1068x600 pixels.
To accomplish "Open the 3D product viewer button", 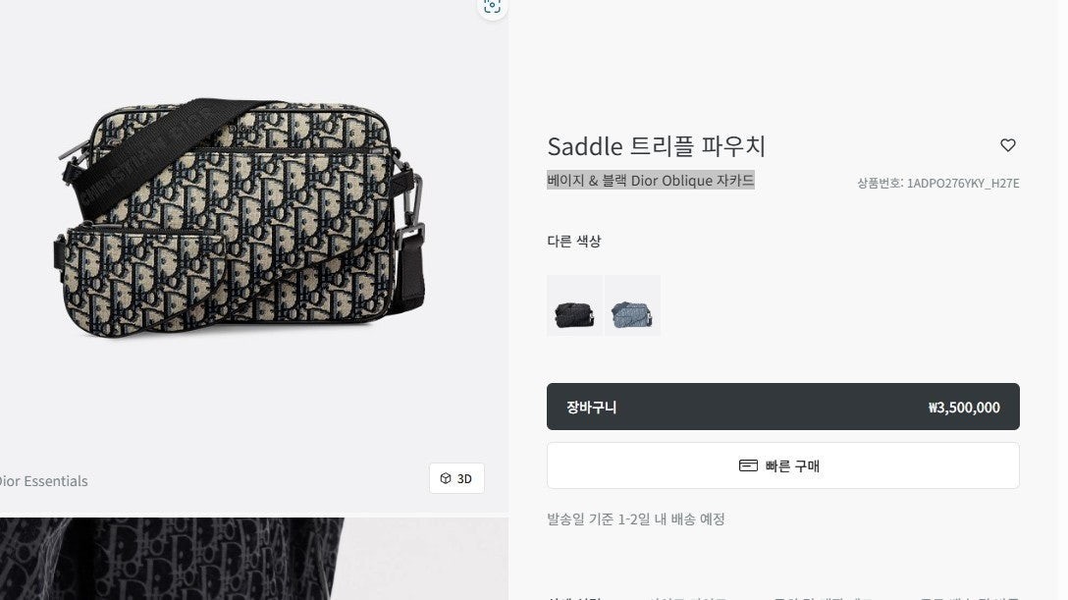I will click(x=456, y=478).
